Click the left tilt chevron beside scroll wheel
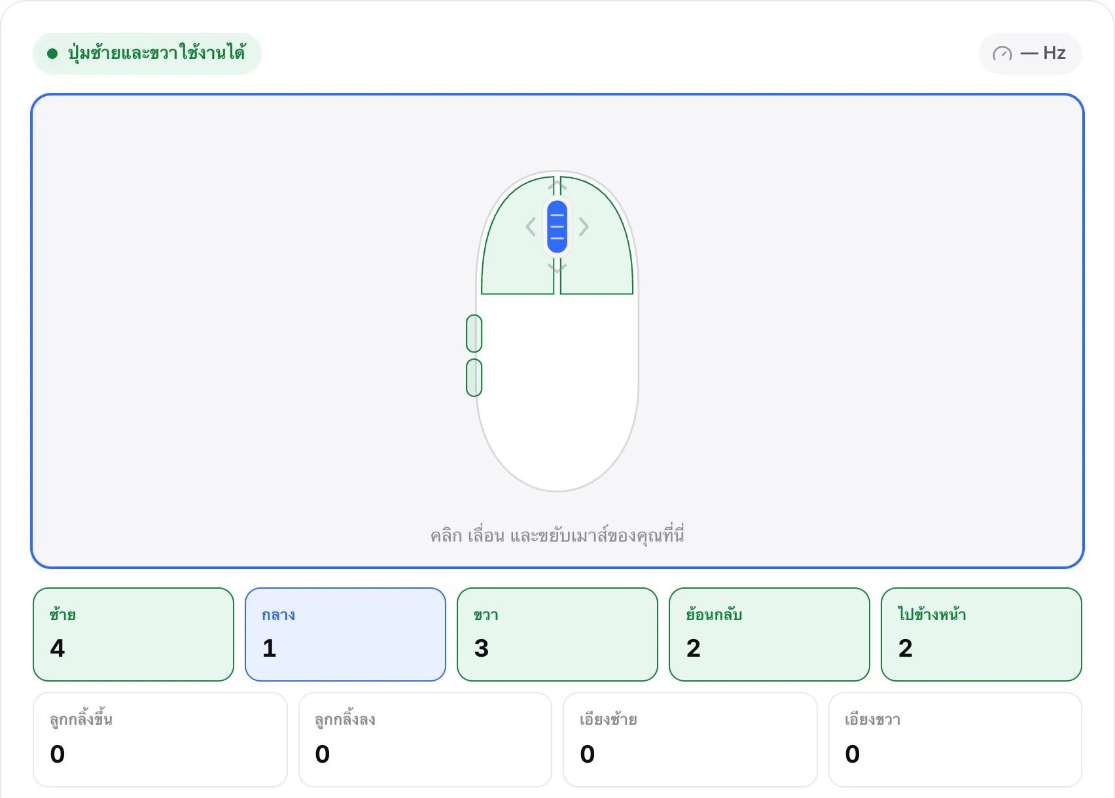This screenshot has height=798, width=1115. pos(531,227)
